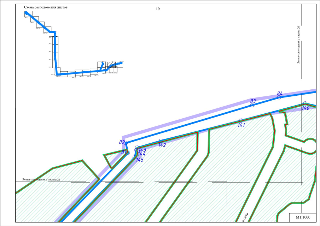Select the point 84 marker on blue line
320x226 pixels.
[279, 97]
